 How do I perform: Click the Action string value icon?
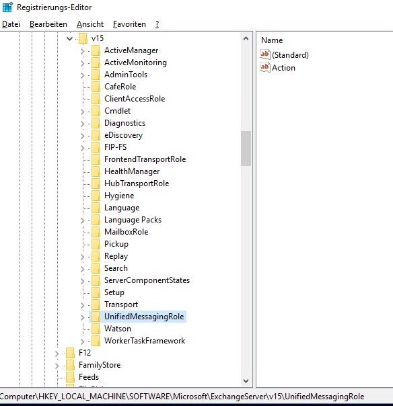point(265,67)
